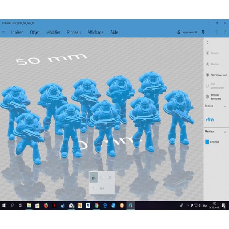Open the Pinceau menu
This screenshot has width=229, height=229.
coord(74,32)
